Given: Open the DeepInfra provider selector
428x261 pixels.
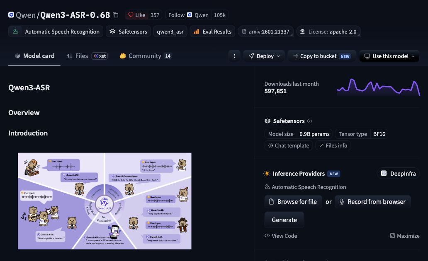Looking at the screenshot, I should point(398,174).
